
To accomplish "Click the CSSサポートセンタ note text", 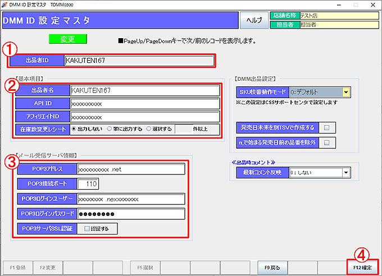I will tap(286, 102).
